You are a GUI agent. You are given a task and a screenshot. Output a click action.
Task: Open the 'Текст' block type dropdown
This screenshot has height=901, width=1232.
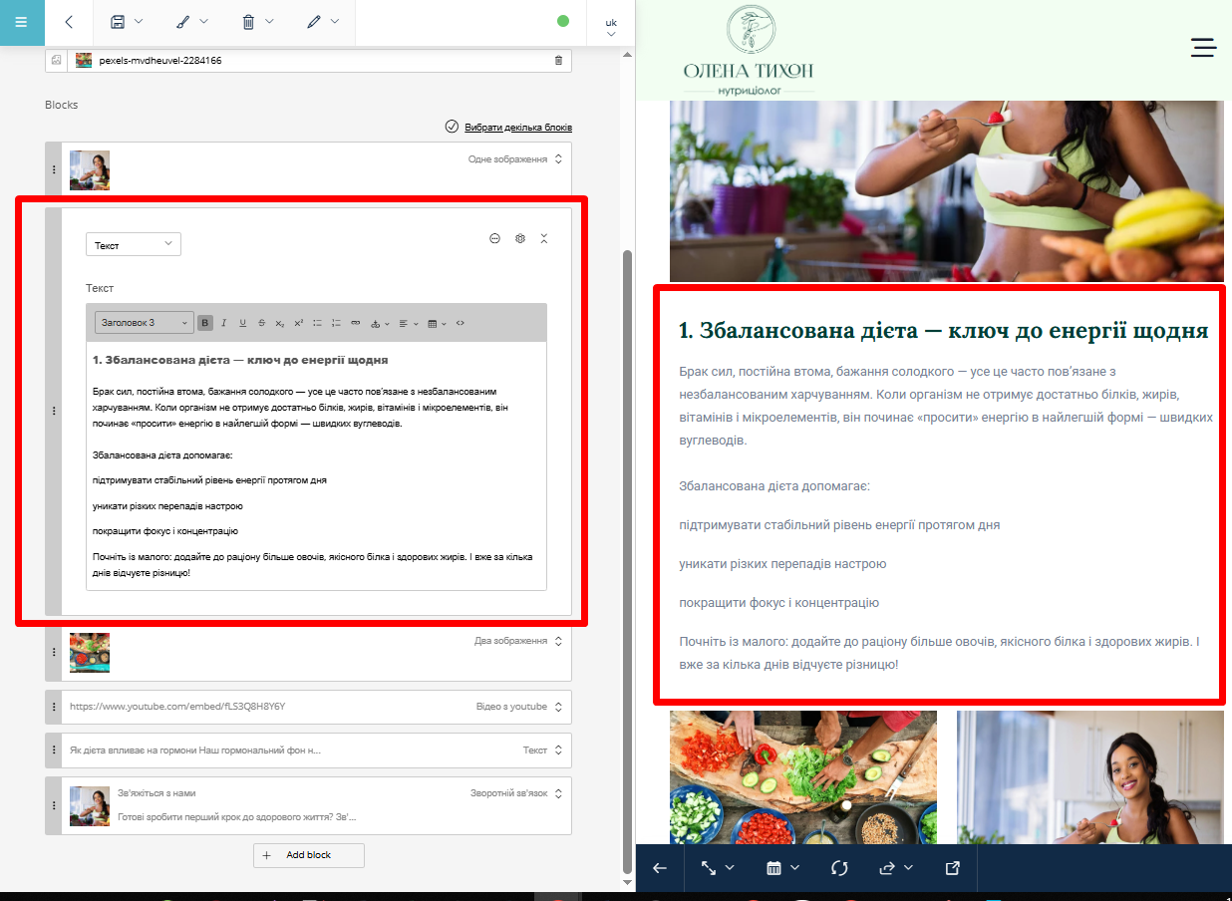click(134, 245)
